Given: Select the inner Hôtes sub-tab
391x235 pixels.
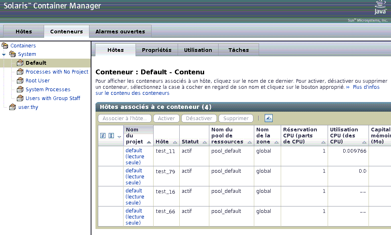Looking at the screenshot, I should pos(116,50).
